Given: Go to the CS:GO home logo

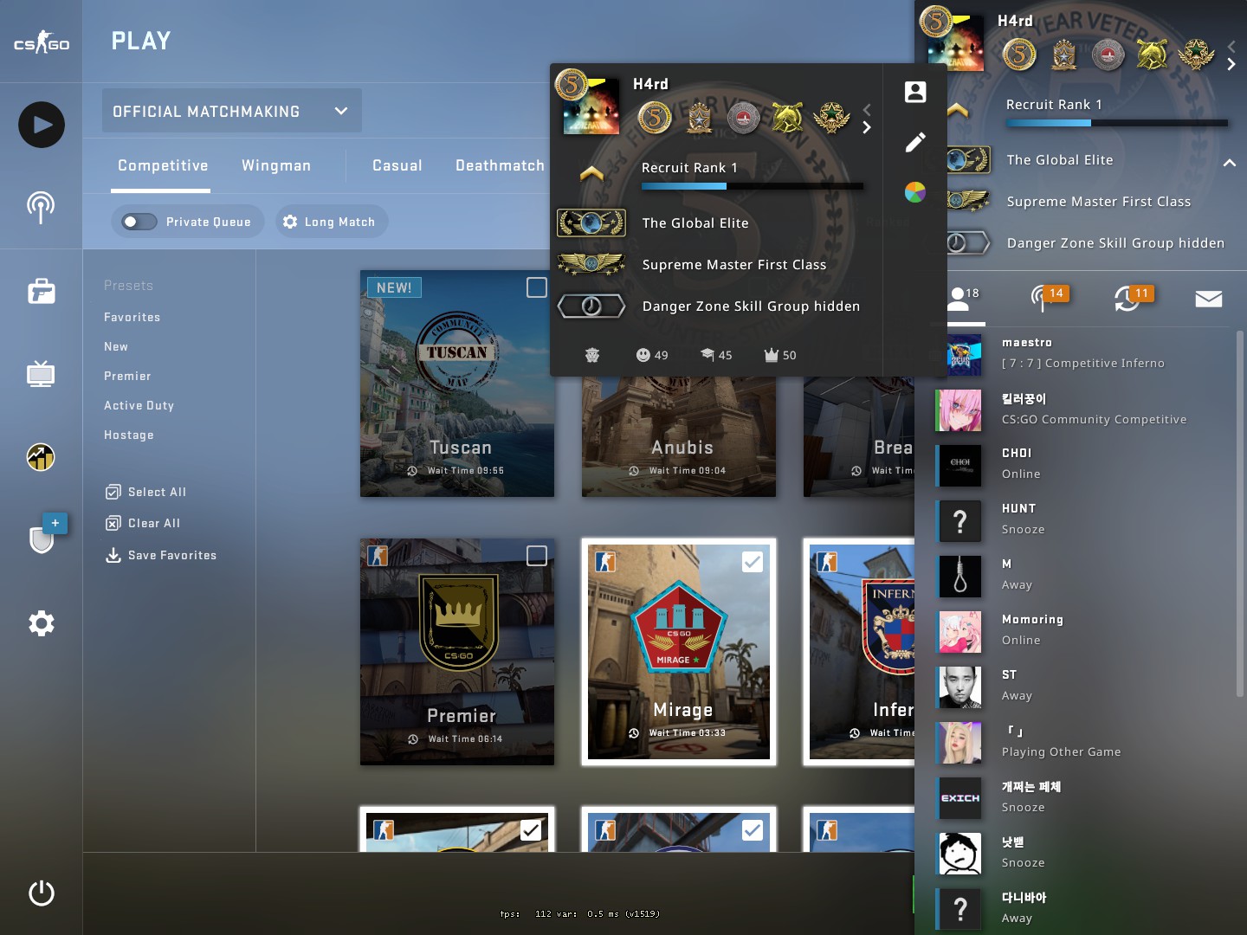Looking at the screenshot, I should 42,42.
